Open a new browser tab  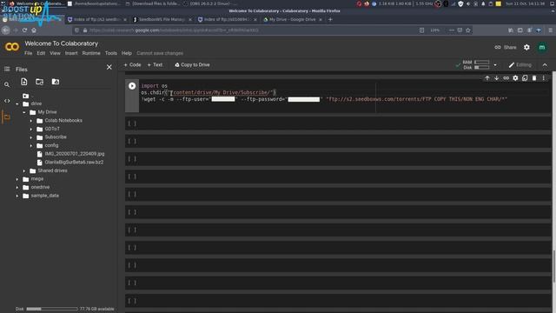pyautogui.click(x=330, y=19)
